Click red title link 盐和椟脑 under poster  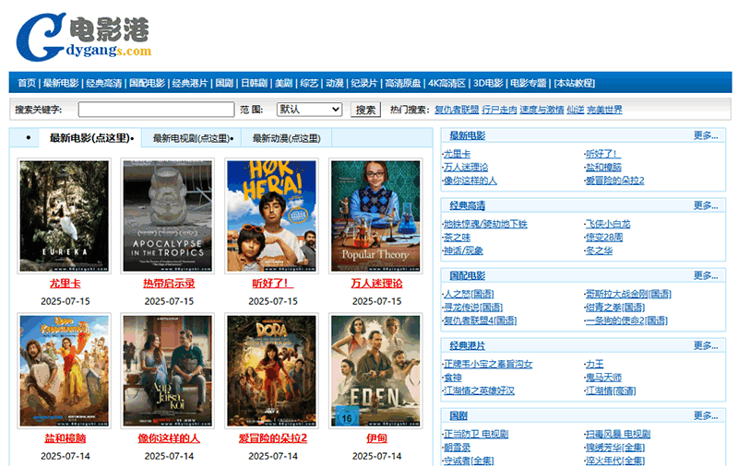pyautogui.click(x=65, y=438)
